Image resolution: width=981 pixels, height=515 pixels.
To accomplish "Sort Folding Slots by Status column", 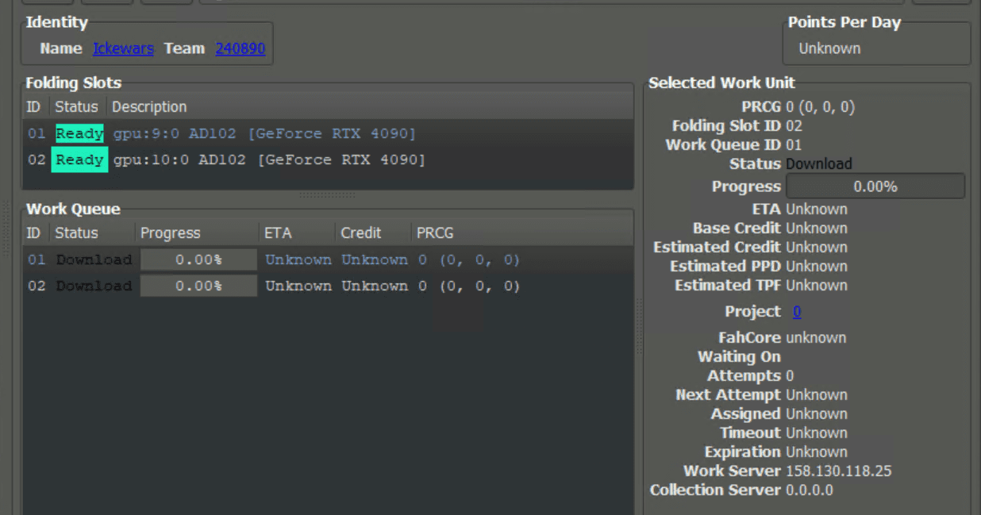I will (76, 107).
